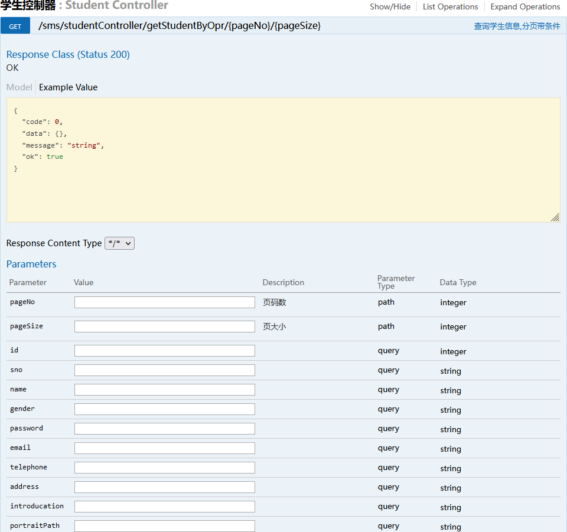Click the example value JSON box
Screen dimensions: 567x532
(x=283, y=160)
